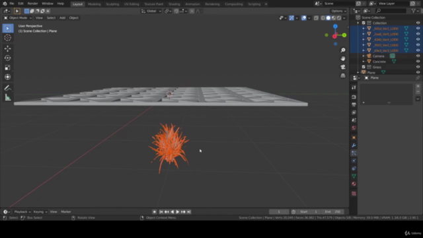423x238 pixels.
Task: Open viewport shading options dropdown arrow
Action: pyautogui.click(x=344, y=18)
